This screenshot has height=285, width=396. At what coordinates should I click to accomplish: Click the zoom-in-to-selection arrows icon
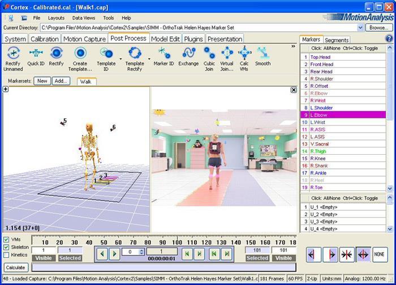(347, 254)
